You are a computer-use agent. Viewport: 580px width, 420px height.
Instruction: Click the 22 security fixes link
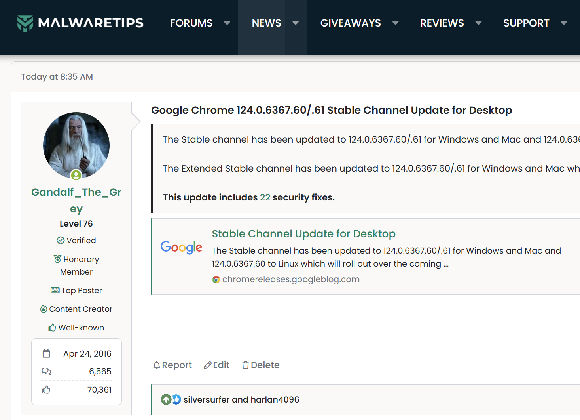(x=265, y=197)
